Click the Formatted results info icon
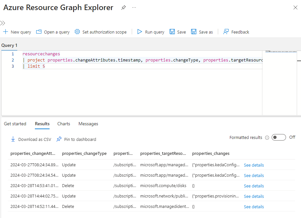 tap(267, 138)
